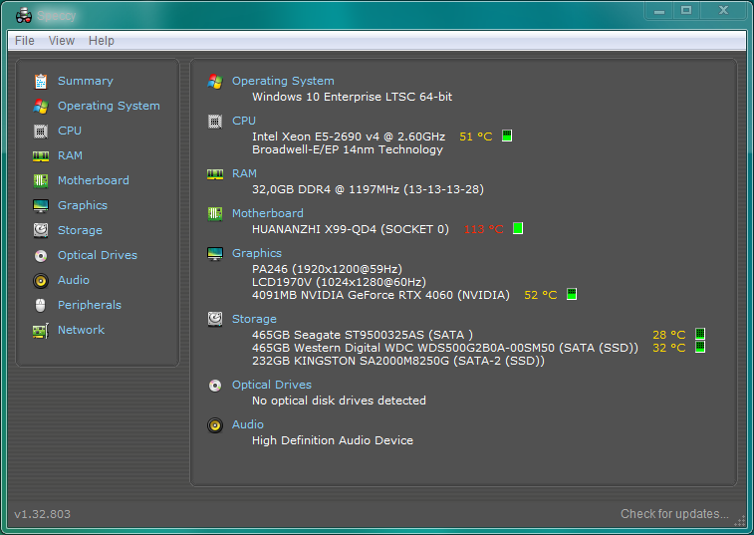Go to Storage in the sidebar
754x535 pixels.
80,230
